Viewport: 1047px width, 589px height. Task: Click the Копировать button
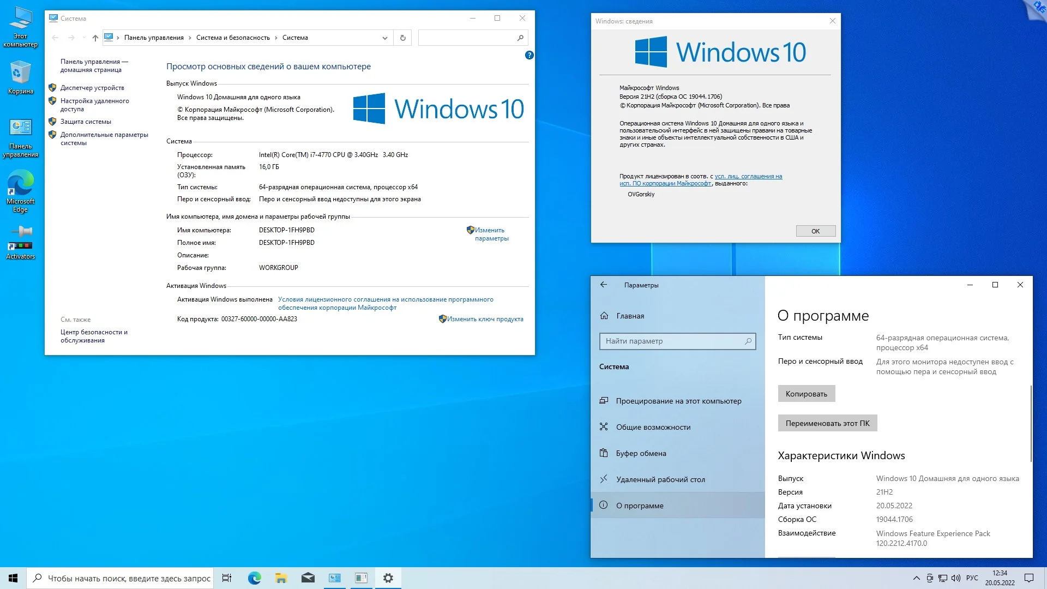806,394
